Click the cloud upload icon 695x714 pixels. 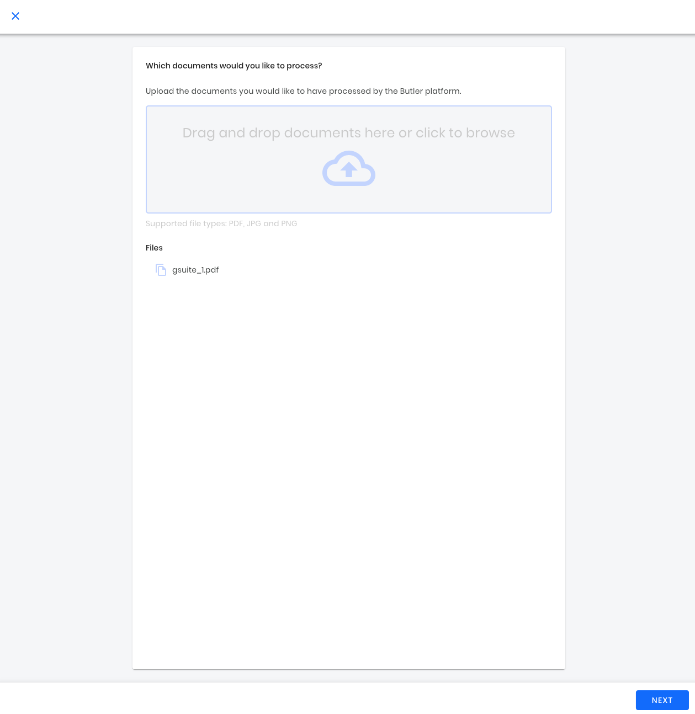coord(349,168)
